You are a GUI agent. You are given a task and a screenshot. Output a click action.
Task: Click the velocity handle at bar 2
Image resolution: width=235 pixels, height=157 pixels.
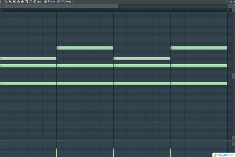coord(57,149)
